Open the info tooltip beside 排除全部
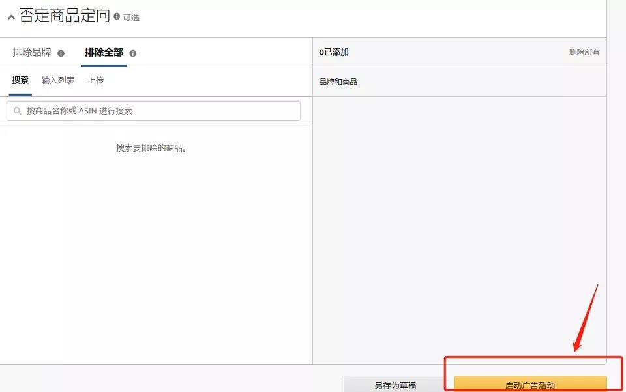The height and width of the screenshot is (392, 626). coord(133,53)
